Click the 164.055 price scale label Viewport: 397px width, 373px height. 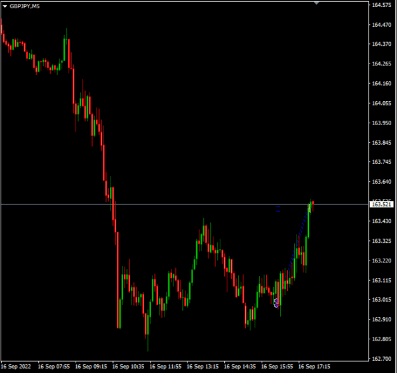[381, 104]
